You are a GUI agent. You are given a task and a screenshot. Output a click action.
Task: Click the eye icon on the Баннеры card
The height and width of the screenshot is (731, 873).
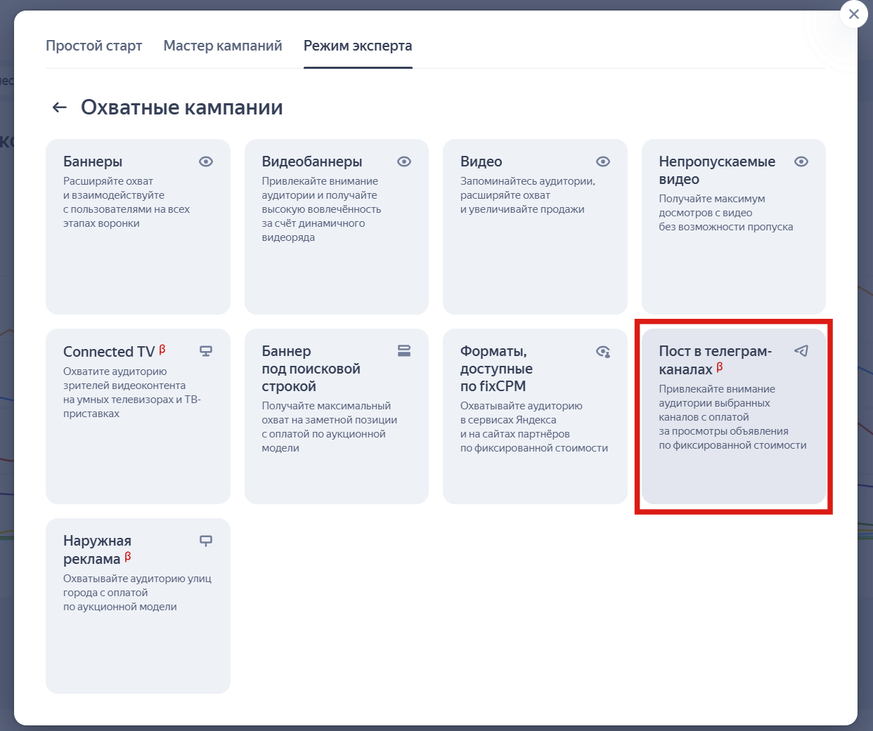pos(205,162)
